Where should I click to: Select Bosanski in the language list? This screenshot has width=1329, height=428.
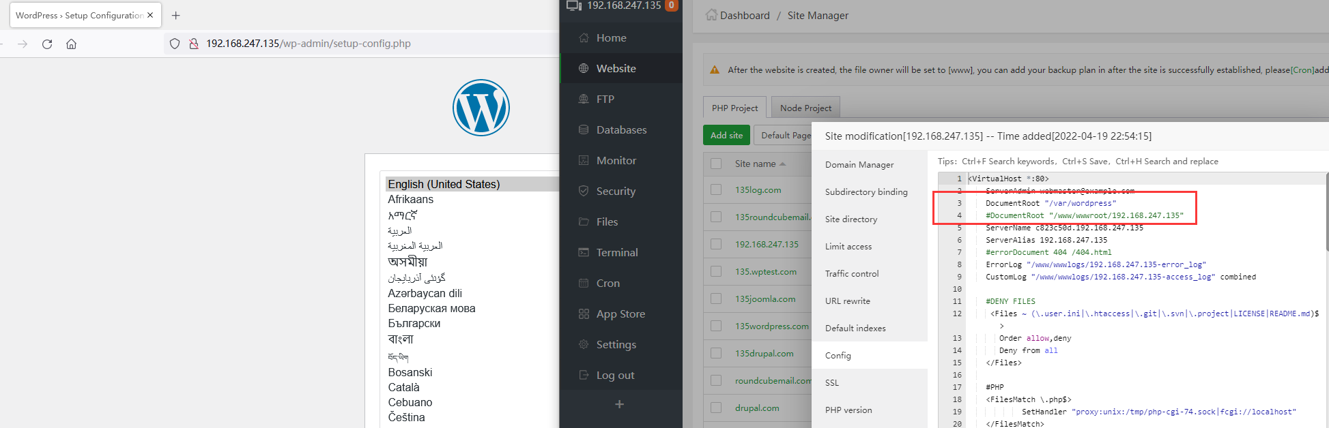[410, 372]
